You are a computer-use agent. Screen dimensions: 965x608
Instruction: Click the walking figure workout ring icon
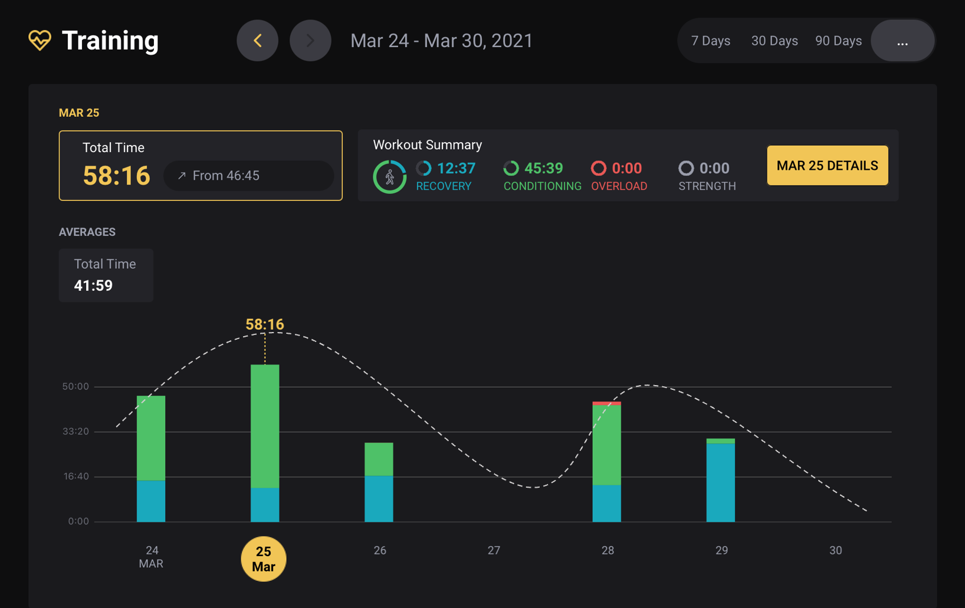(x=389, y=176)
